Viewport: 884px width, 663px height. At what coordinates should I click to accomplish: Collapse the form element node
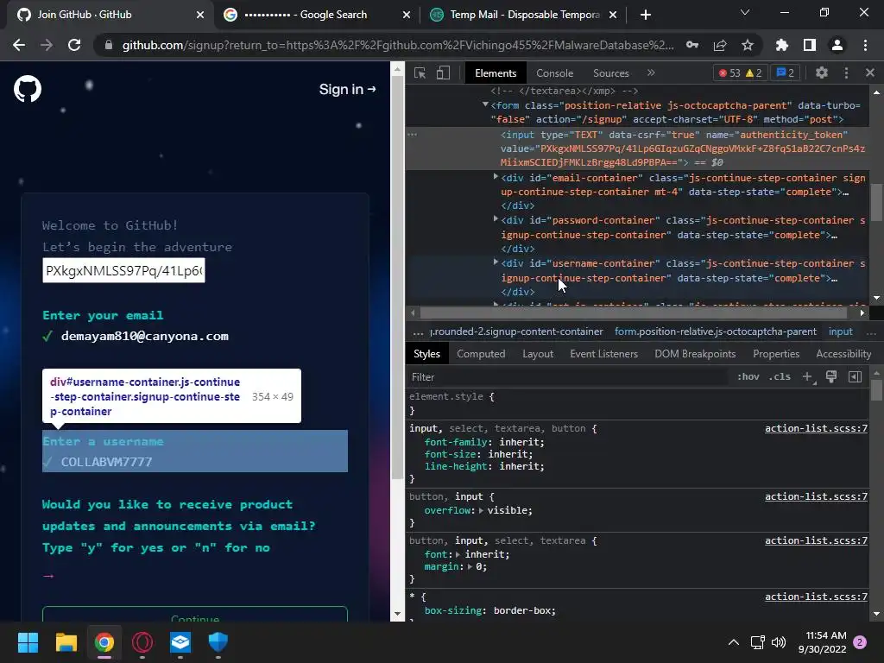click(x=485, y=104)
